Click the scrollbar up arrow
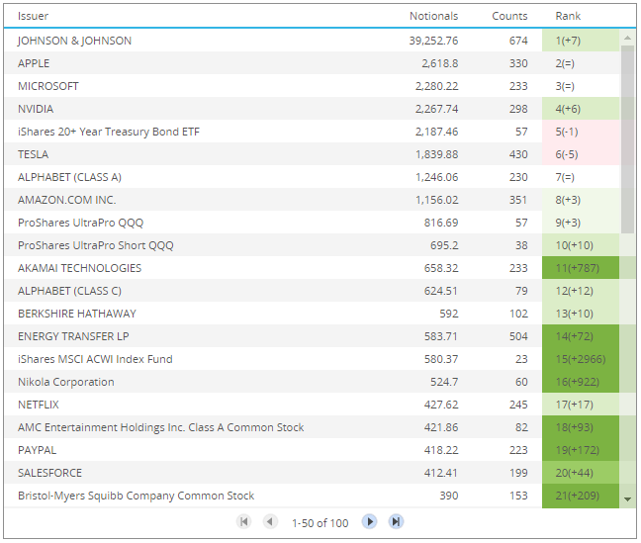Screen dimensions: 641x543 point(627,38)
